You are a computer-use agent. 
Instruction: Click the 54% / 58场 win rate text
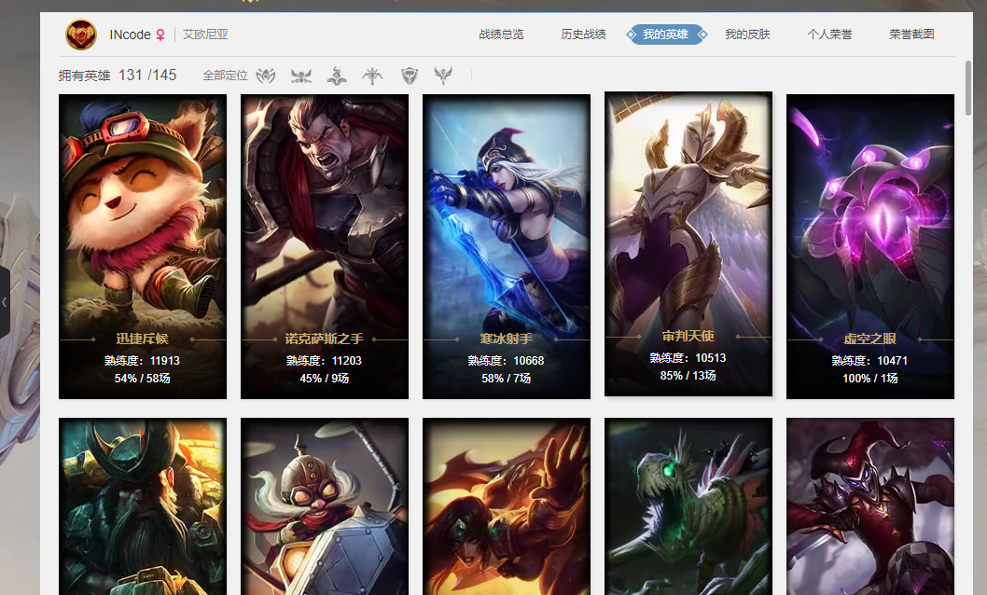[142, 379]
